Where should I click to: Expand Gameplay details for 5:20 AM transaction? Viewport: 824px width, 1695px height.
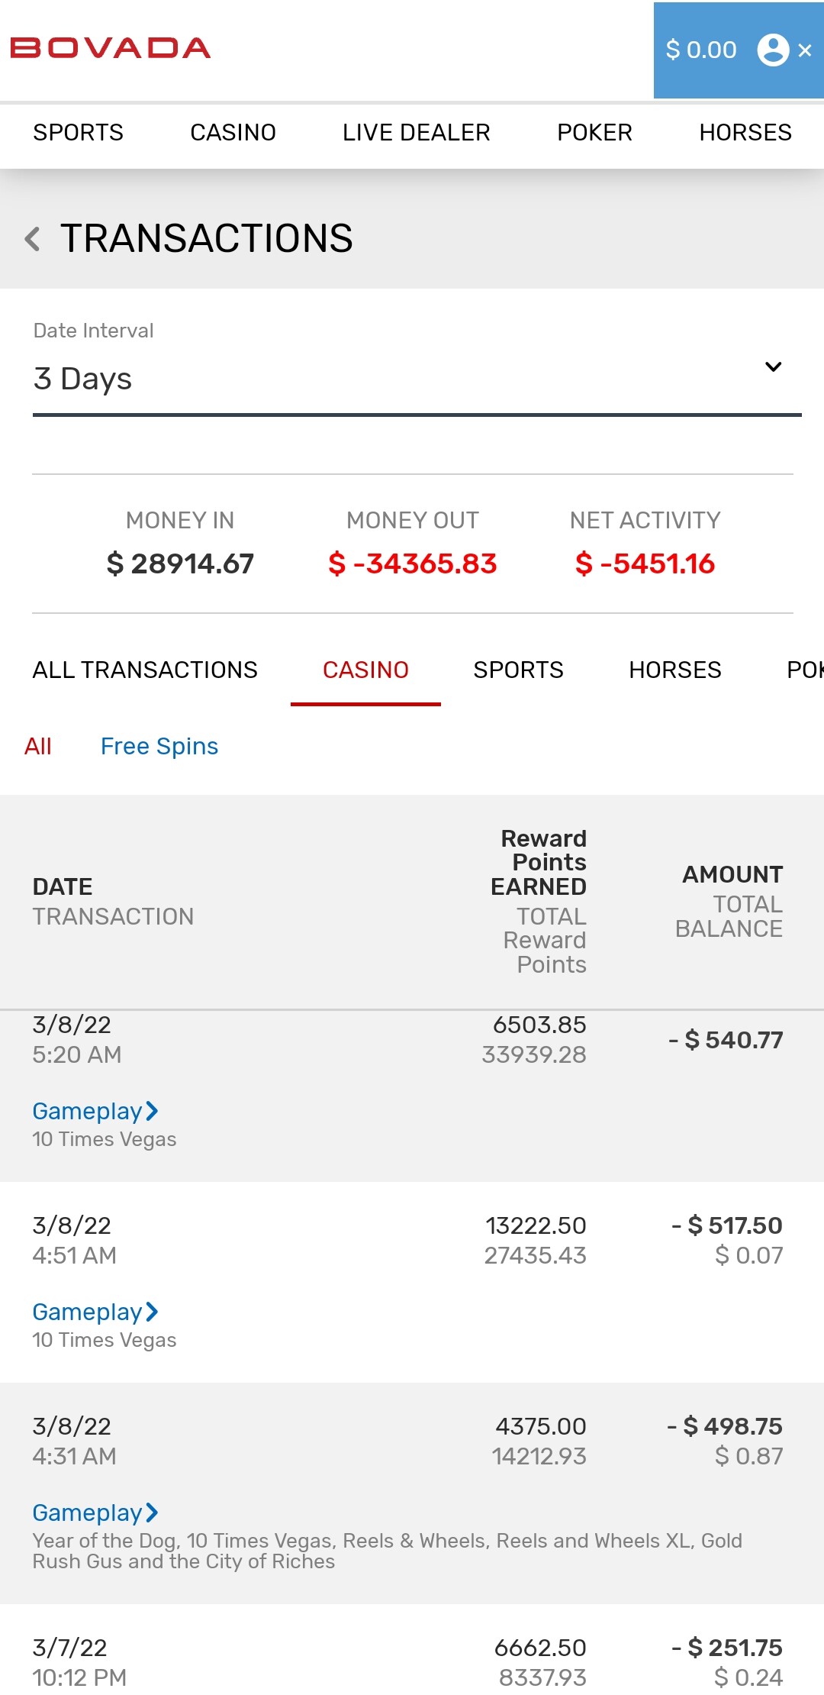pos(95,1111)
